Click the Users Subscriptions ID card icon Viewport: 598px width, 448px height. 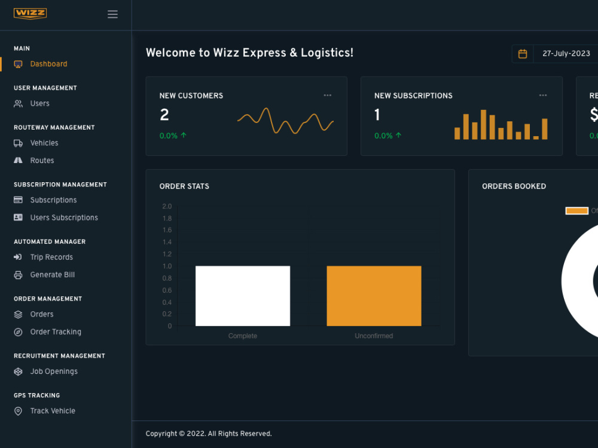[x=18, y=217]
